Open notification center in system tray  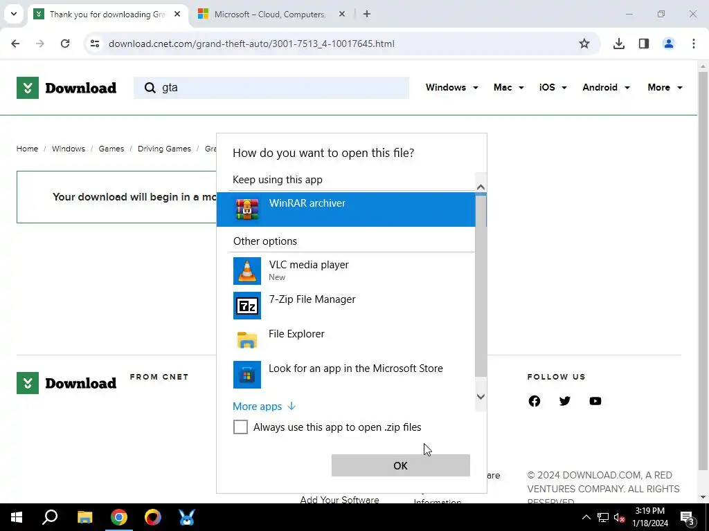(688, 518)
